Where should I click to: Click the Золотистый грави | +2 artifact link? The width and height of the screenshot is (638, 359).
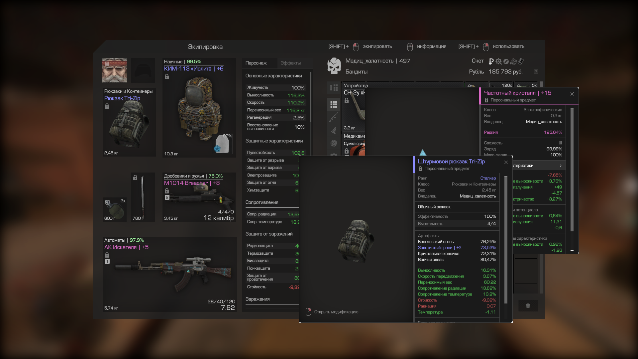(439, 248)
